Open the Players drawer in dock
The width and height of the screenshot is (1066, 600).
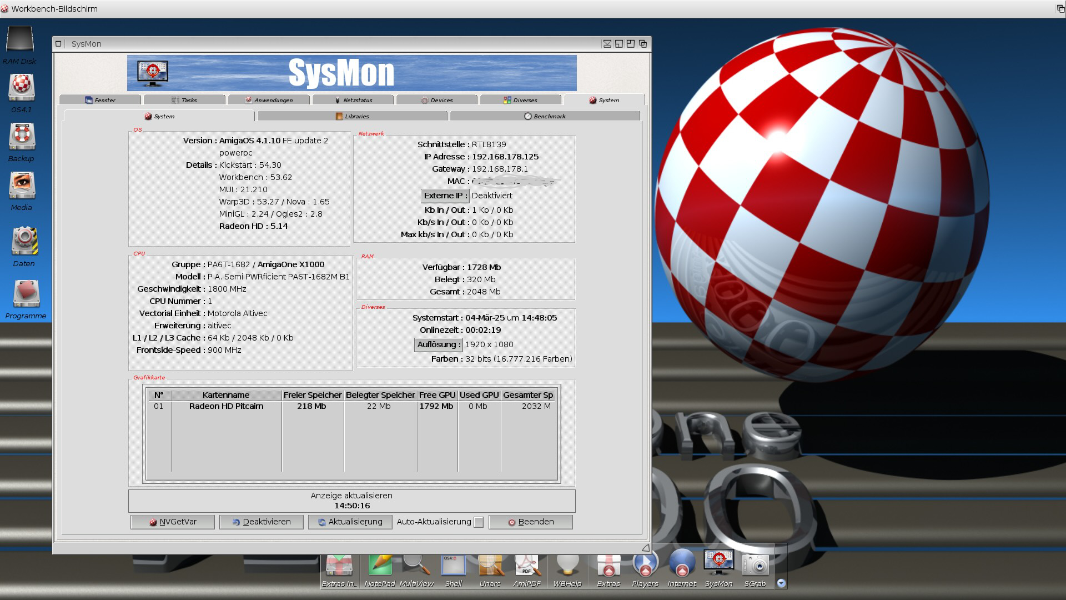coord(645,568)
